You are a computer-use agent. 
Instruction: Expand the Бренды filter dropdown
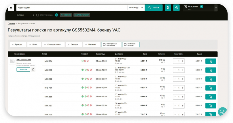click(18, 44)
